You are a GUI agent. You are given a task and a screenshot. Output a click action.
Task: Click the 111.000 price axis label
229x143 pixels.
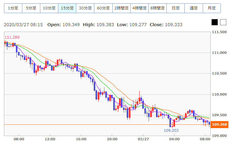(219, 53)
